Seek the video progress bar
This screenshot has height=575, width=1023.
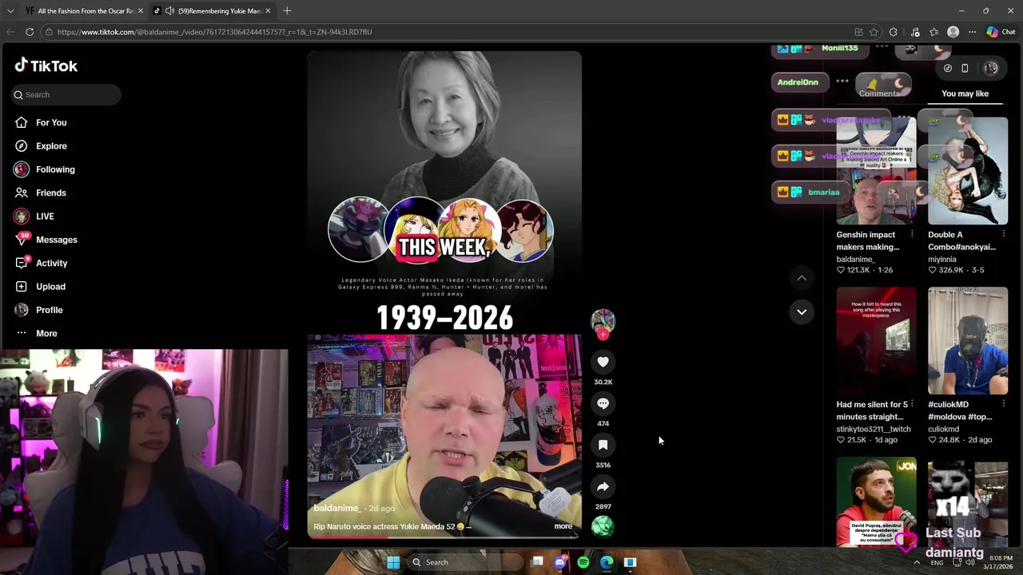tap(444, 537)
